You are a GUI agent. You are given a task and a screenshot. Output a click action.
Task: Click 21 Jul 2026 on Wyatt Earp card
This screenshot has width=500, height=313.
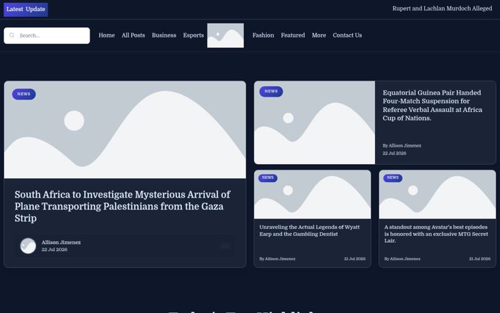(x=355, y=259)
